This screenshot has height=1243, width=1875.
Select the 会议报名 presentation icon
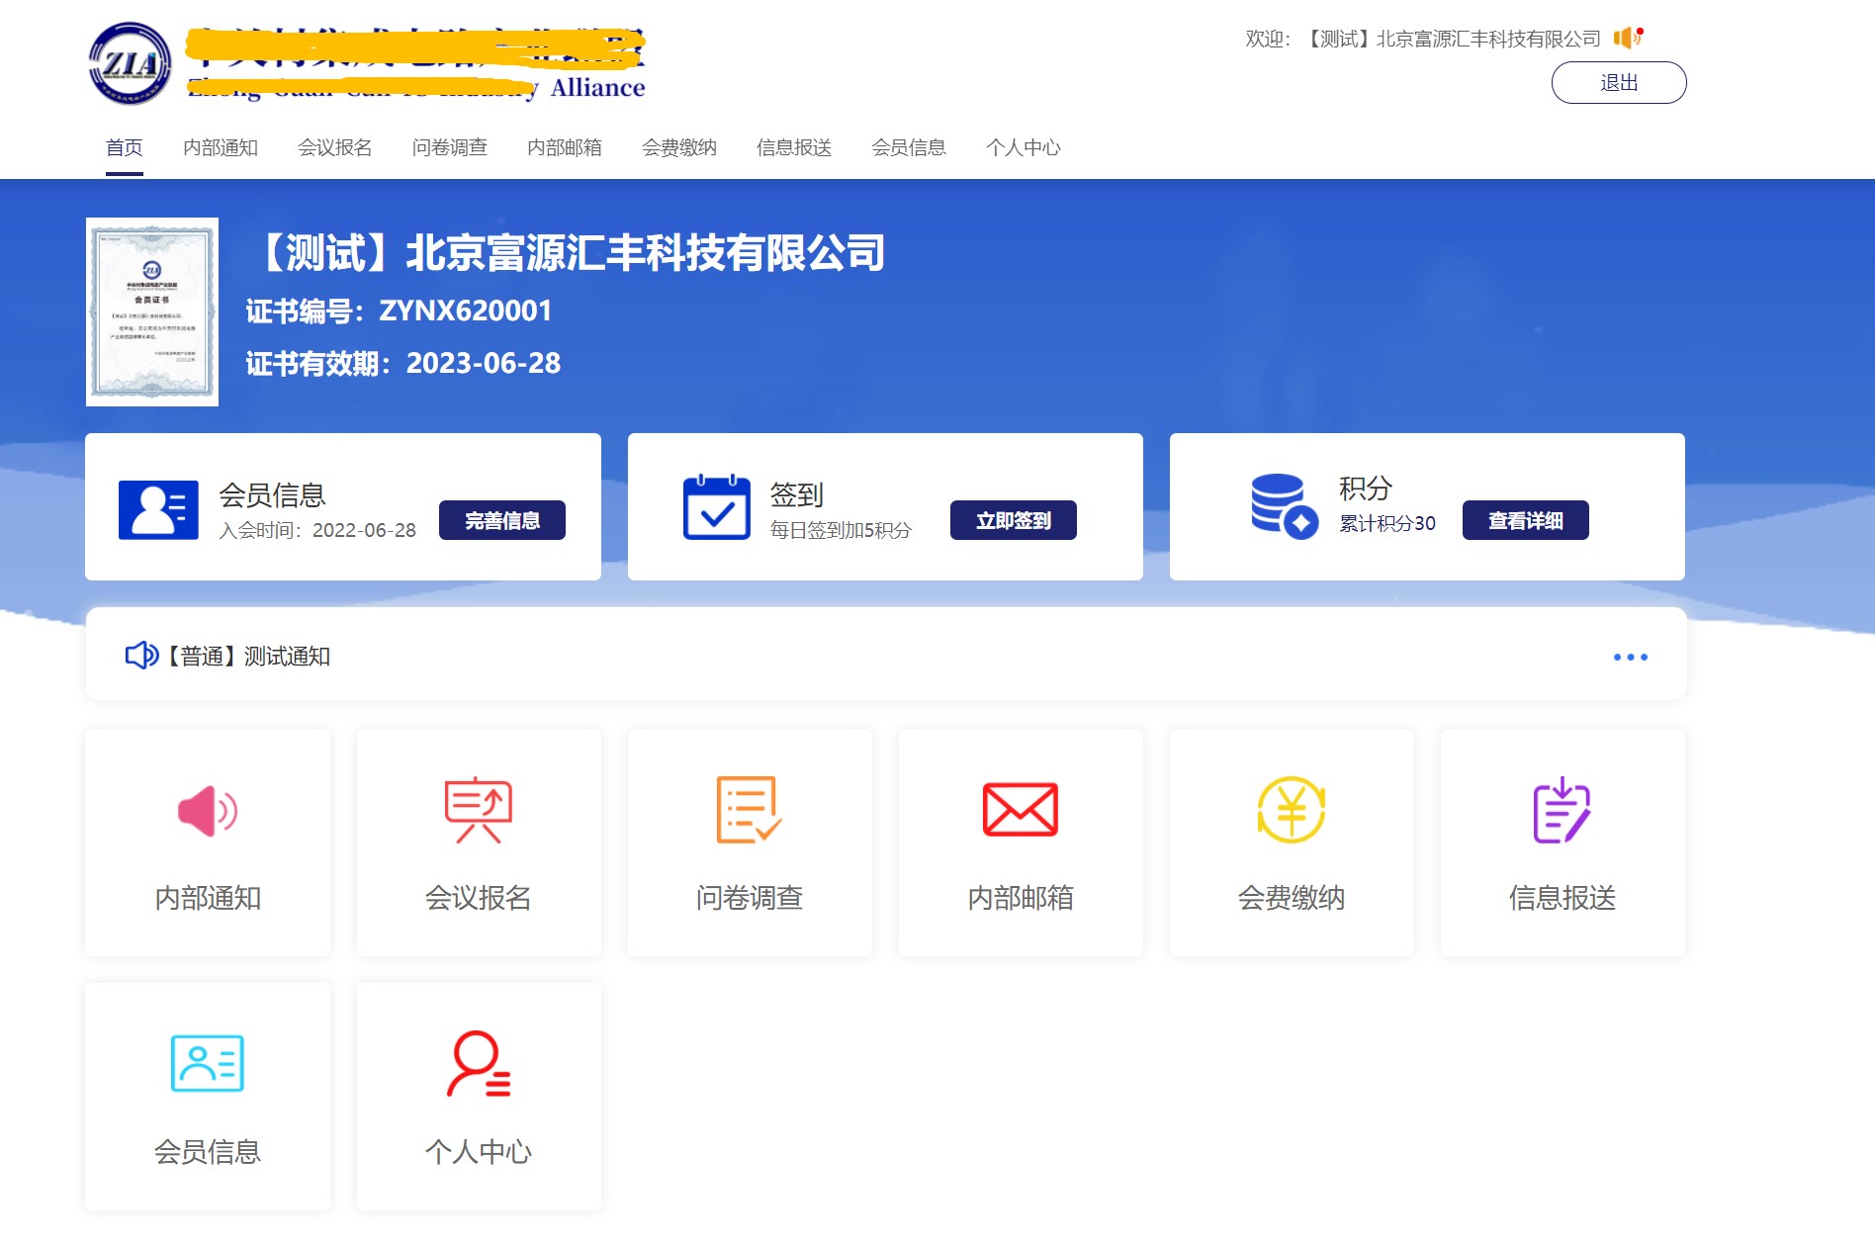(478, 810)
